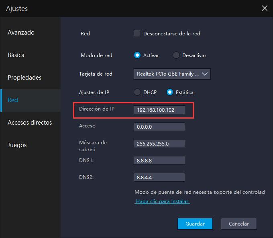The height and width of the screenshot is (238, 273).
Task: Click the Dirección de IP field
Action: tap(159, 110)
